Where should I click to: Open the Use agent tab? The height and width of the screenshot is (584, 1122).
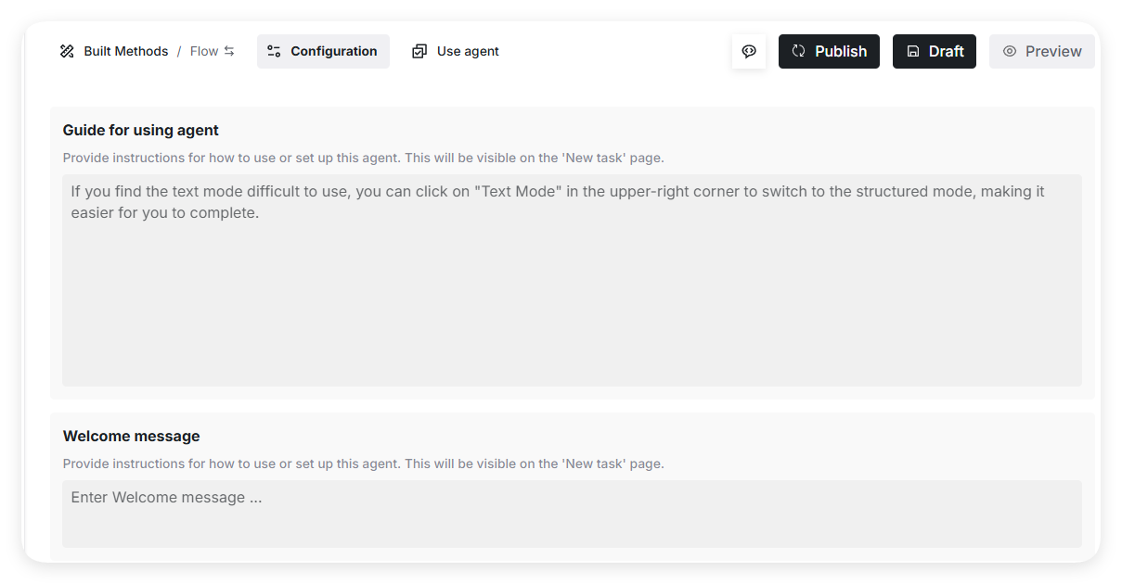pyautogui.click(x=467, y=51)
